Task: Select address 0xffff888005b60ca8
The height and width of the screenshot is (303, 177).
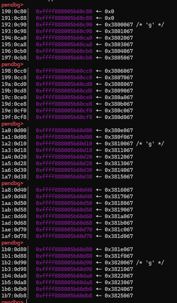Action: (64, 45)
